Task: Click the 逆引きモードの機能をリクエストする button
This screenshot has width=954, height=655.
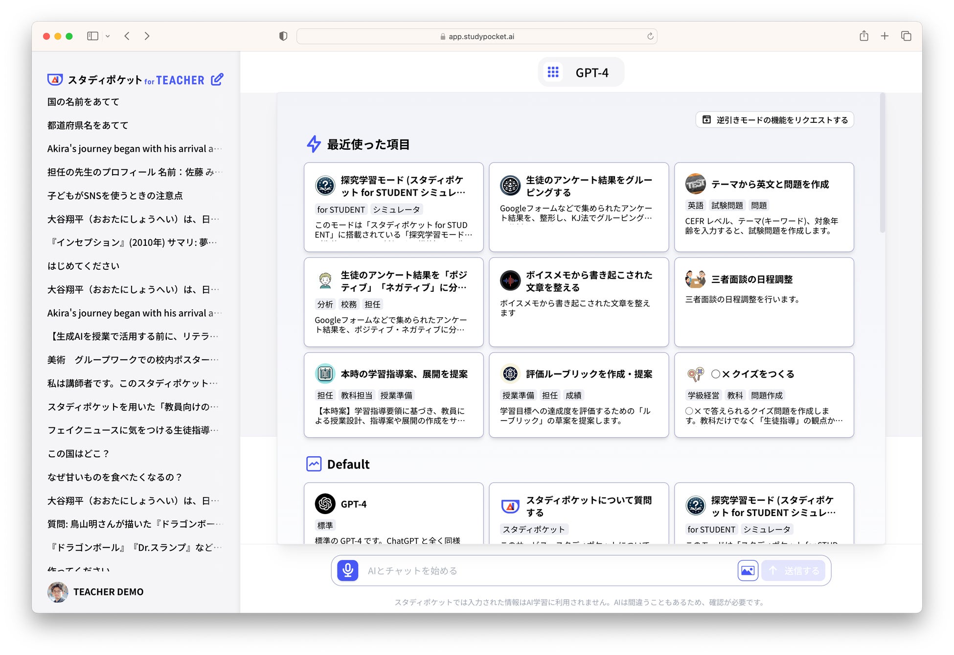Action: click(774, 120)
